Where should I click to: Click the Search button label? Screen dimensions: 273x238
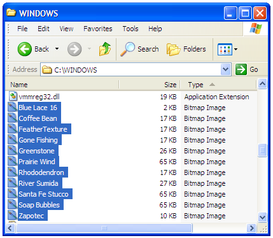[x=148, y=49]
